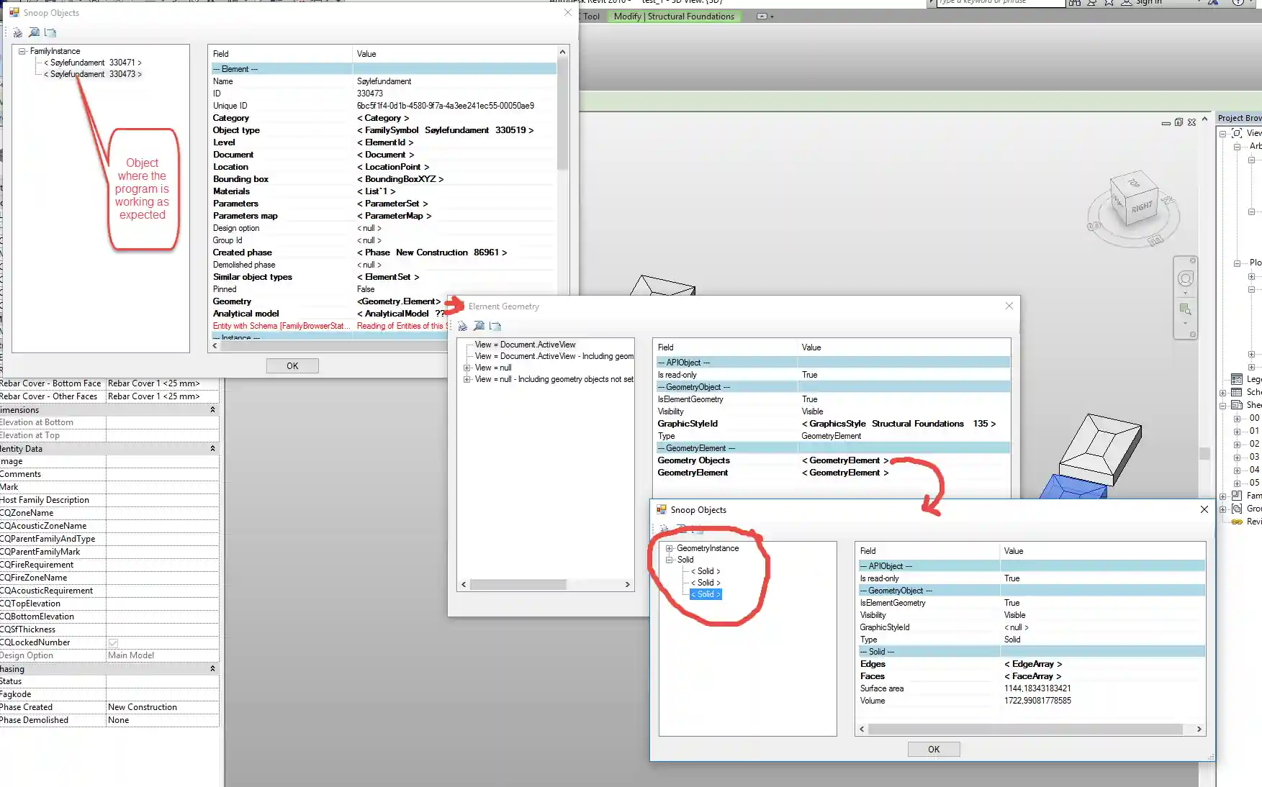Image resolution: width=1262 pixels, height=787 pixels.
Task: Click the Legends icon in Project Browser
Action: [x=1238, y=379]
